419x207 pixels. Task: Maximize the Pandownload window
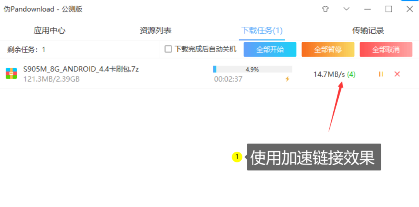(388, 9)
